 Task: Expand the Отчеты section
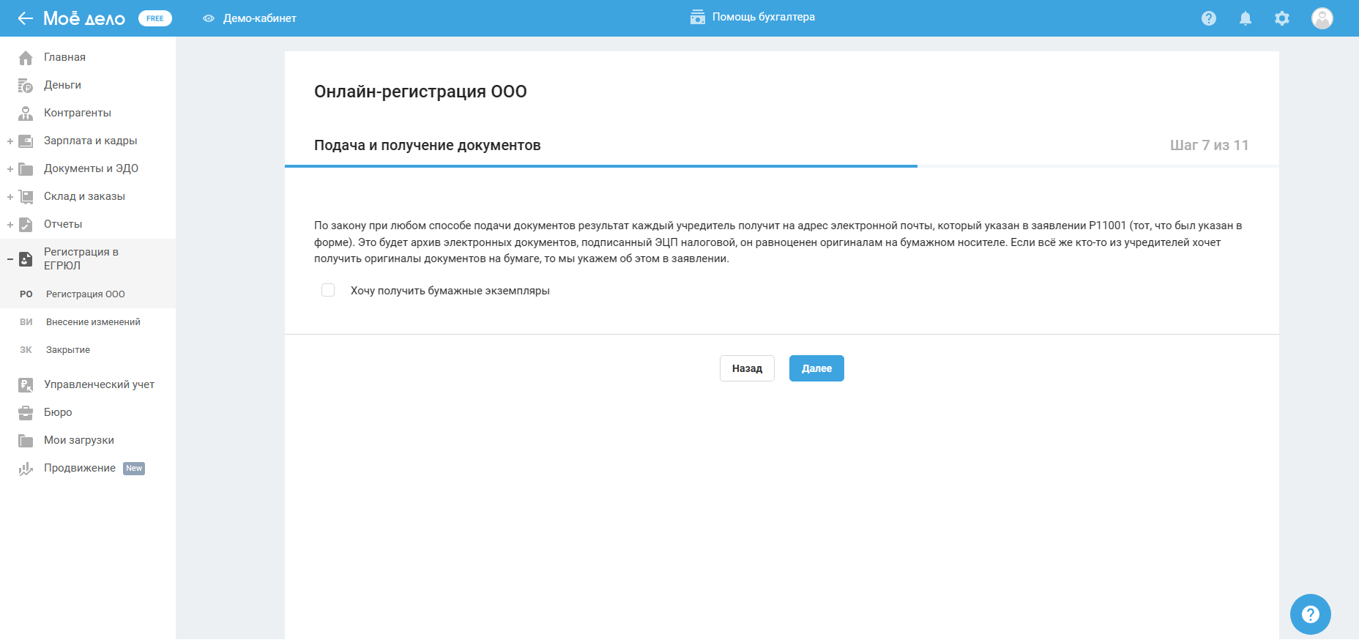10,225
